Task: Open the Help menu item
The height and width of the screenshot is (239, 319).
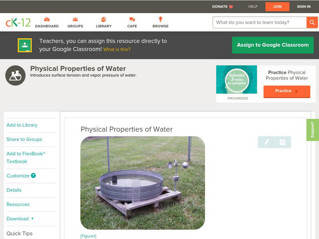Action: [x=253, y=6]
